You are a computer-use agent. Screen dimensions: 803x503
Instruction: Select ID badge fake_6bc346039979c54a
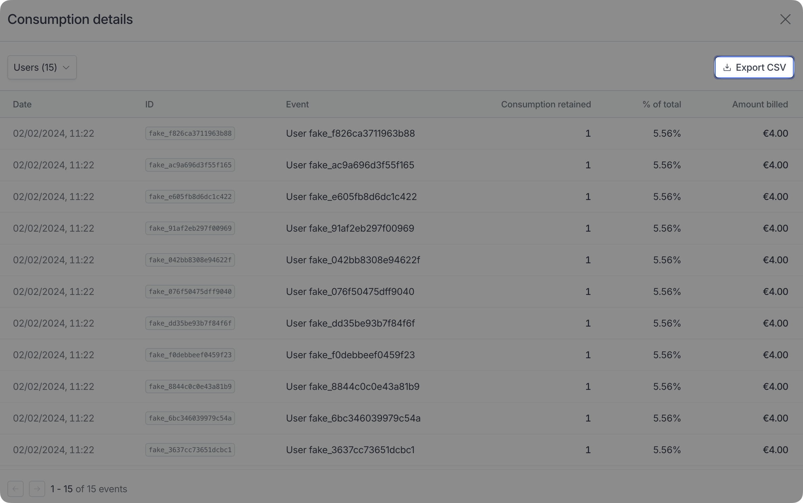coord(190,418)
